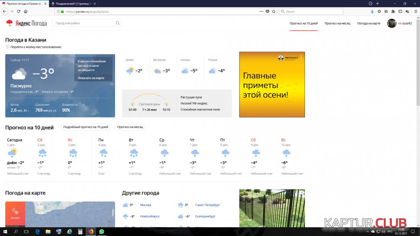The height and width of the screenshot is (236, 420).
Task: Click the search magnifier in city field
Action: [x=118, y=23]
